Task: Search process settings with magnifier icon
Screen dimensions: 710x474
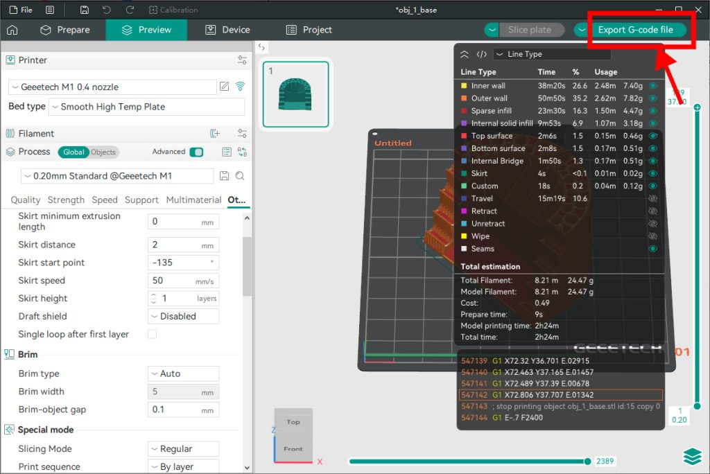Action: 240,176
